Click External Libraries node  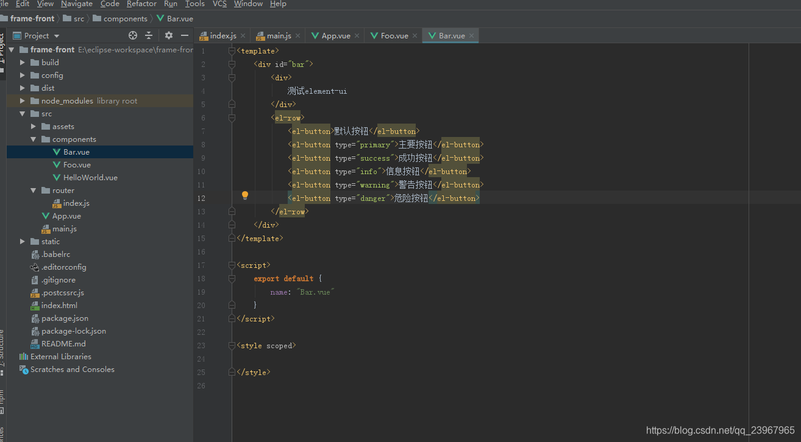pyautogui.click(x=60, y=357)
